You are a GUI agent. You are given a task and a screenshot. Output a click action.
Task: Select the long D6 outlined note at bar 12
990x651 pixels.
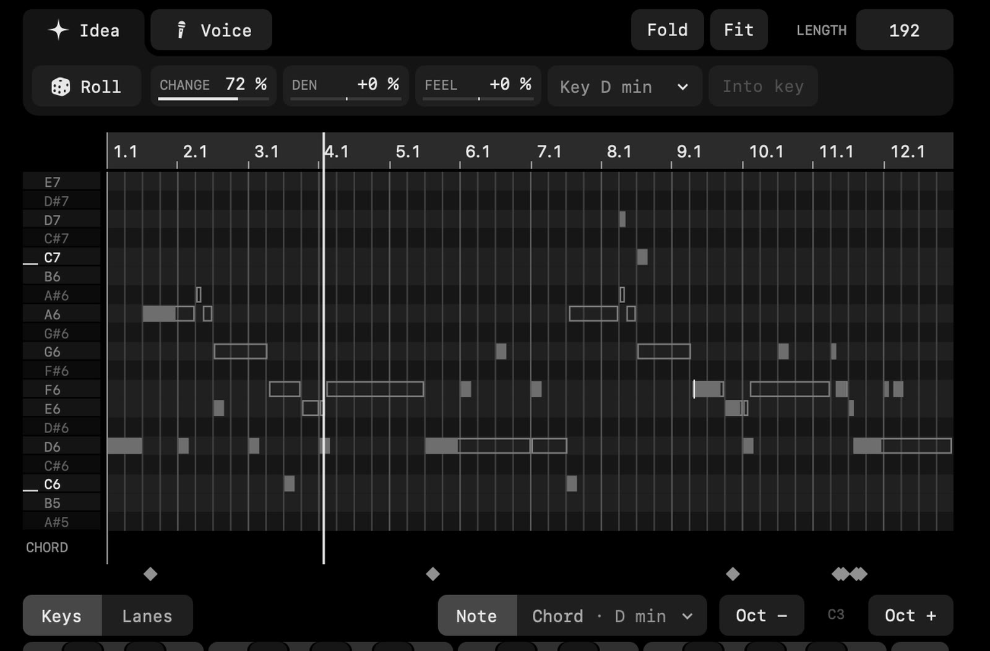[916, 446]
